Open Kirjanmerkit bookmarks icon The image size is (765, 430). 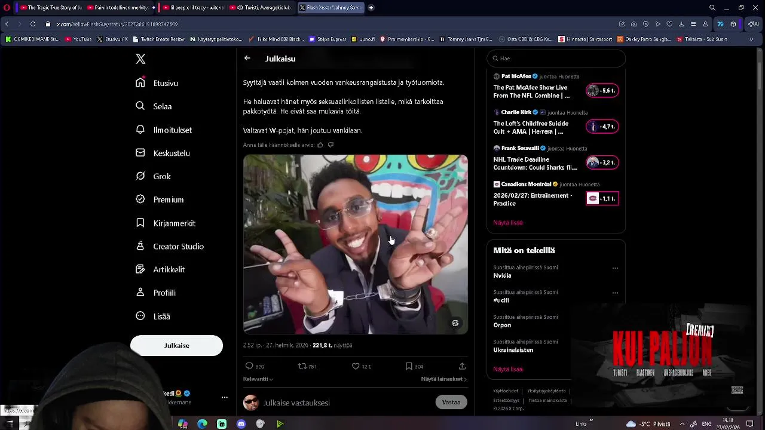pyautogui.click(x=140, y=223)
